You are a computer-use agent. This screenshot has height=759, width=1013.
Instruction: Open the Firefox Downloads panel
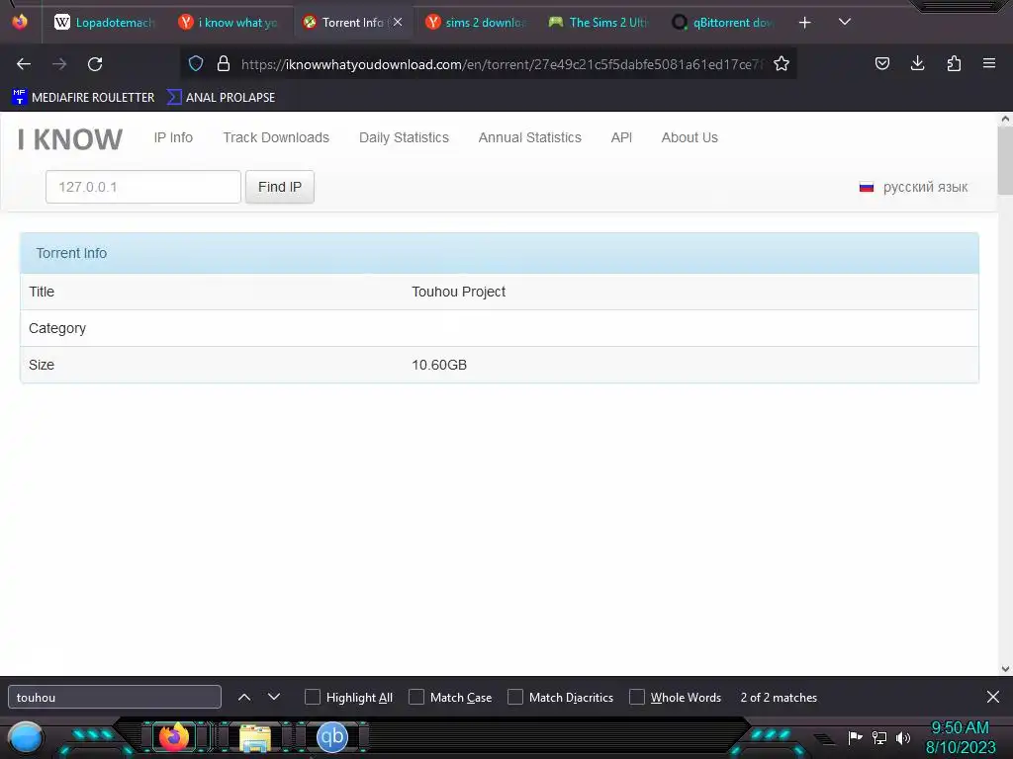(917, 63)
